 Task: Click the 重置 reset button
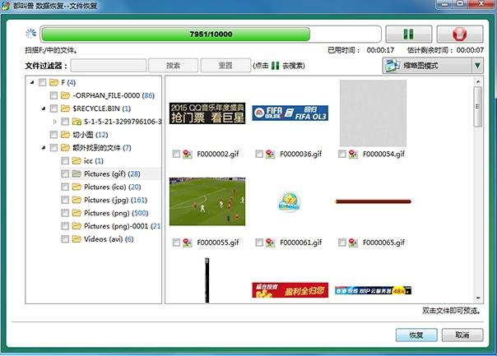pyautogui.click(x=225, y=66)
